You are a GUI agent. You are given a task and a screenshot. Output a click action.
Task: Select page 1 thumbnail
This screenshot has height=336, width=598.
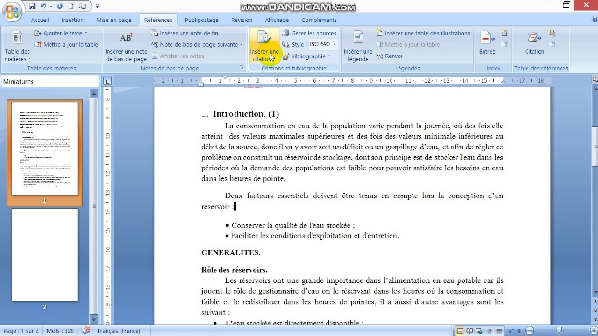[x=44, y=149]
